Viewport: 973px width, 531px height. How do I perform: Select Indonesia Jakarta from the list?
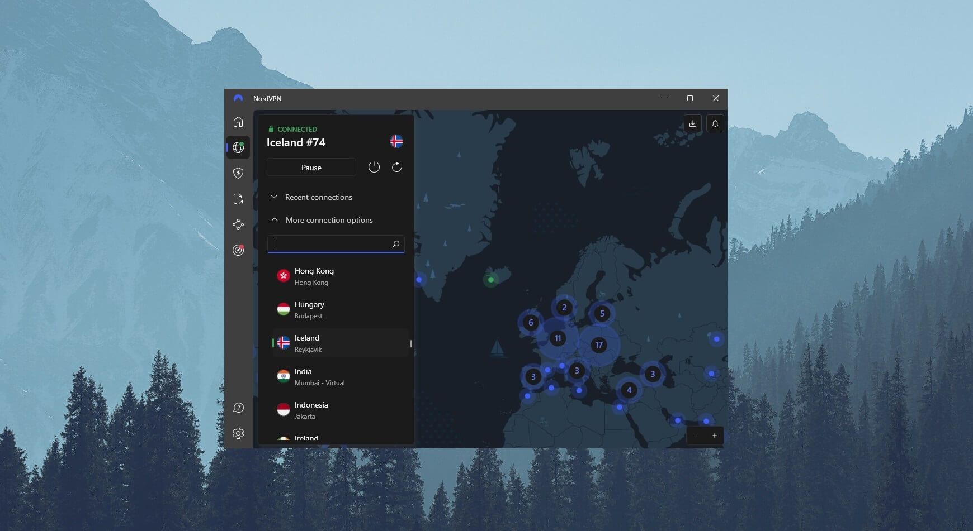340,410
